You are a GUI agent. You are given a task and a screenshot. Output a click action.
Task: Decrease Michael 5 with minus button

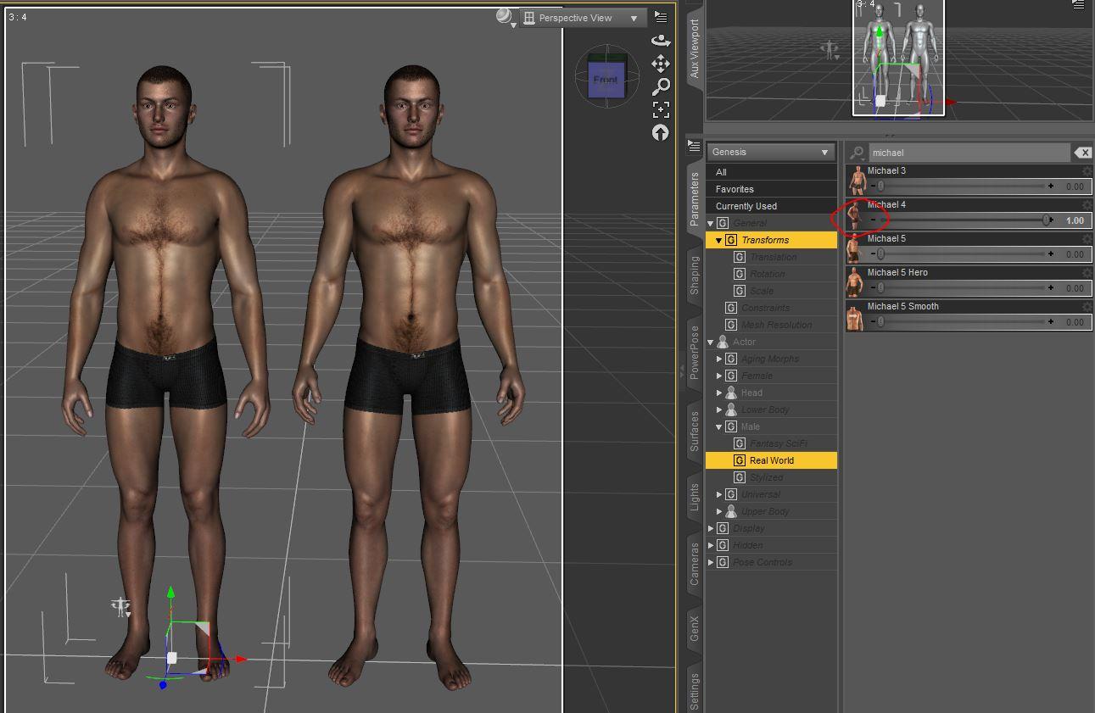[873, 253]
